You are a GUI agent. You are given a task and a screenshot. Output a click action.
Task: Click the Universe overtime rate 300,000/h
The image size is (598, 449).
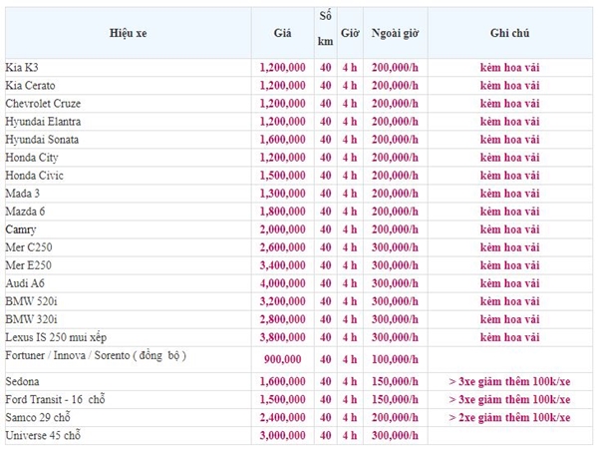[395, 435]
